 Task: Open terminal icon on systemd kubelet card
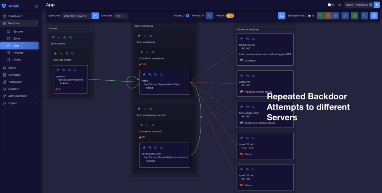75,70
